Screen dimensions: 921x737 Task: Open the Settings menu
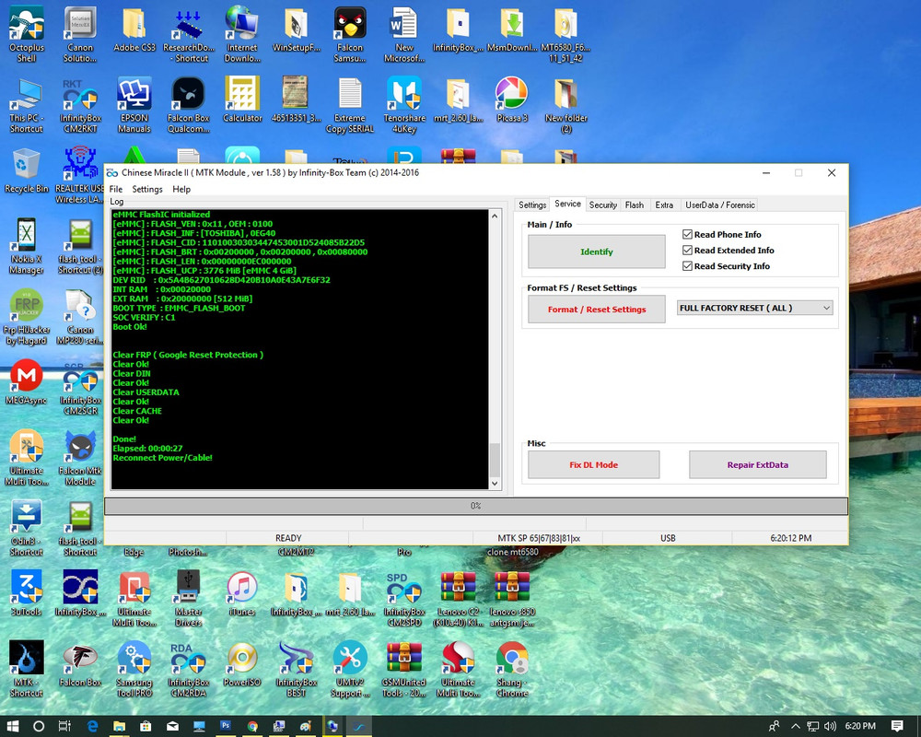146,189
